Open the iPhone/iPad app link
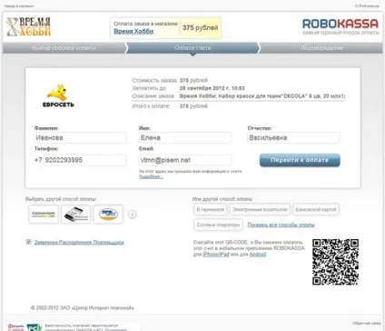The height and width of the screenshot is (331, 385). click(216, 255)
